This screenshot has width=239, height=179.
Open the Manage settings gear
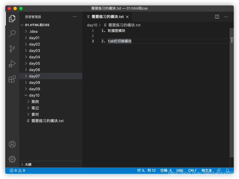click(12, 159)
